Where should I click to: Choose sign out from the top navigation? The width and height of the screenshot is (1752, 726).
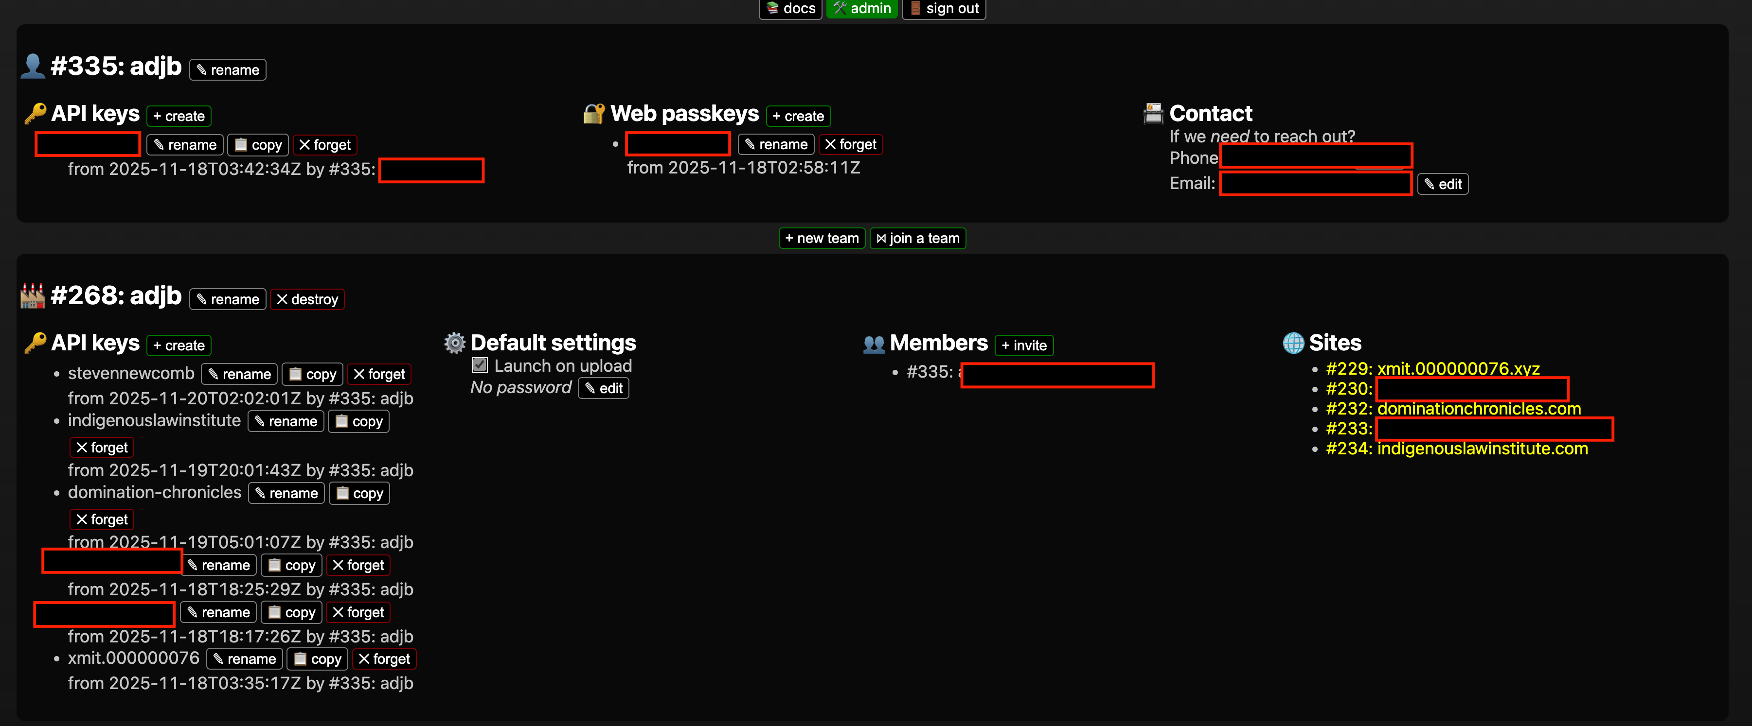tap(943, 9)
